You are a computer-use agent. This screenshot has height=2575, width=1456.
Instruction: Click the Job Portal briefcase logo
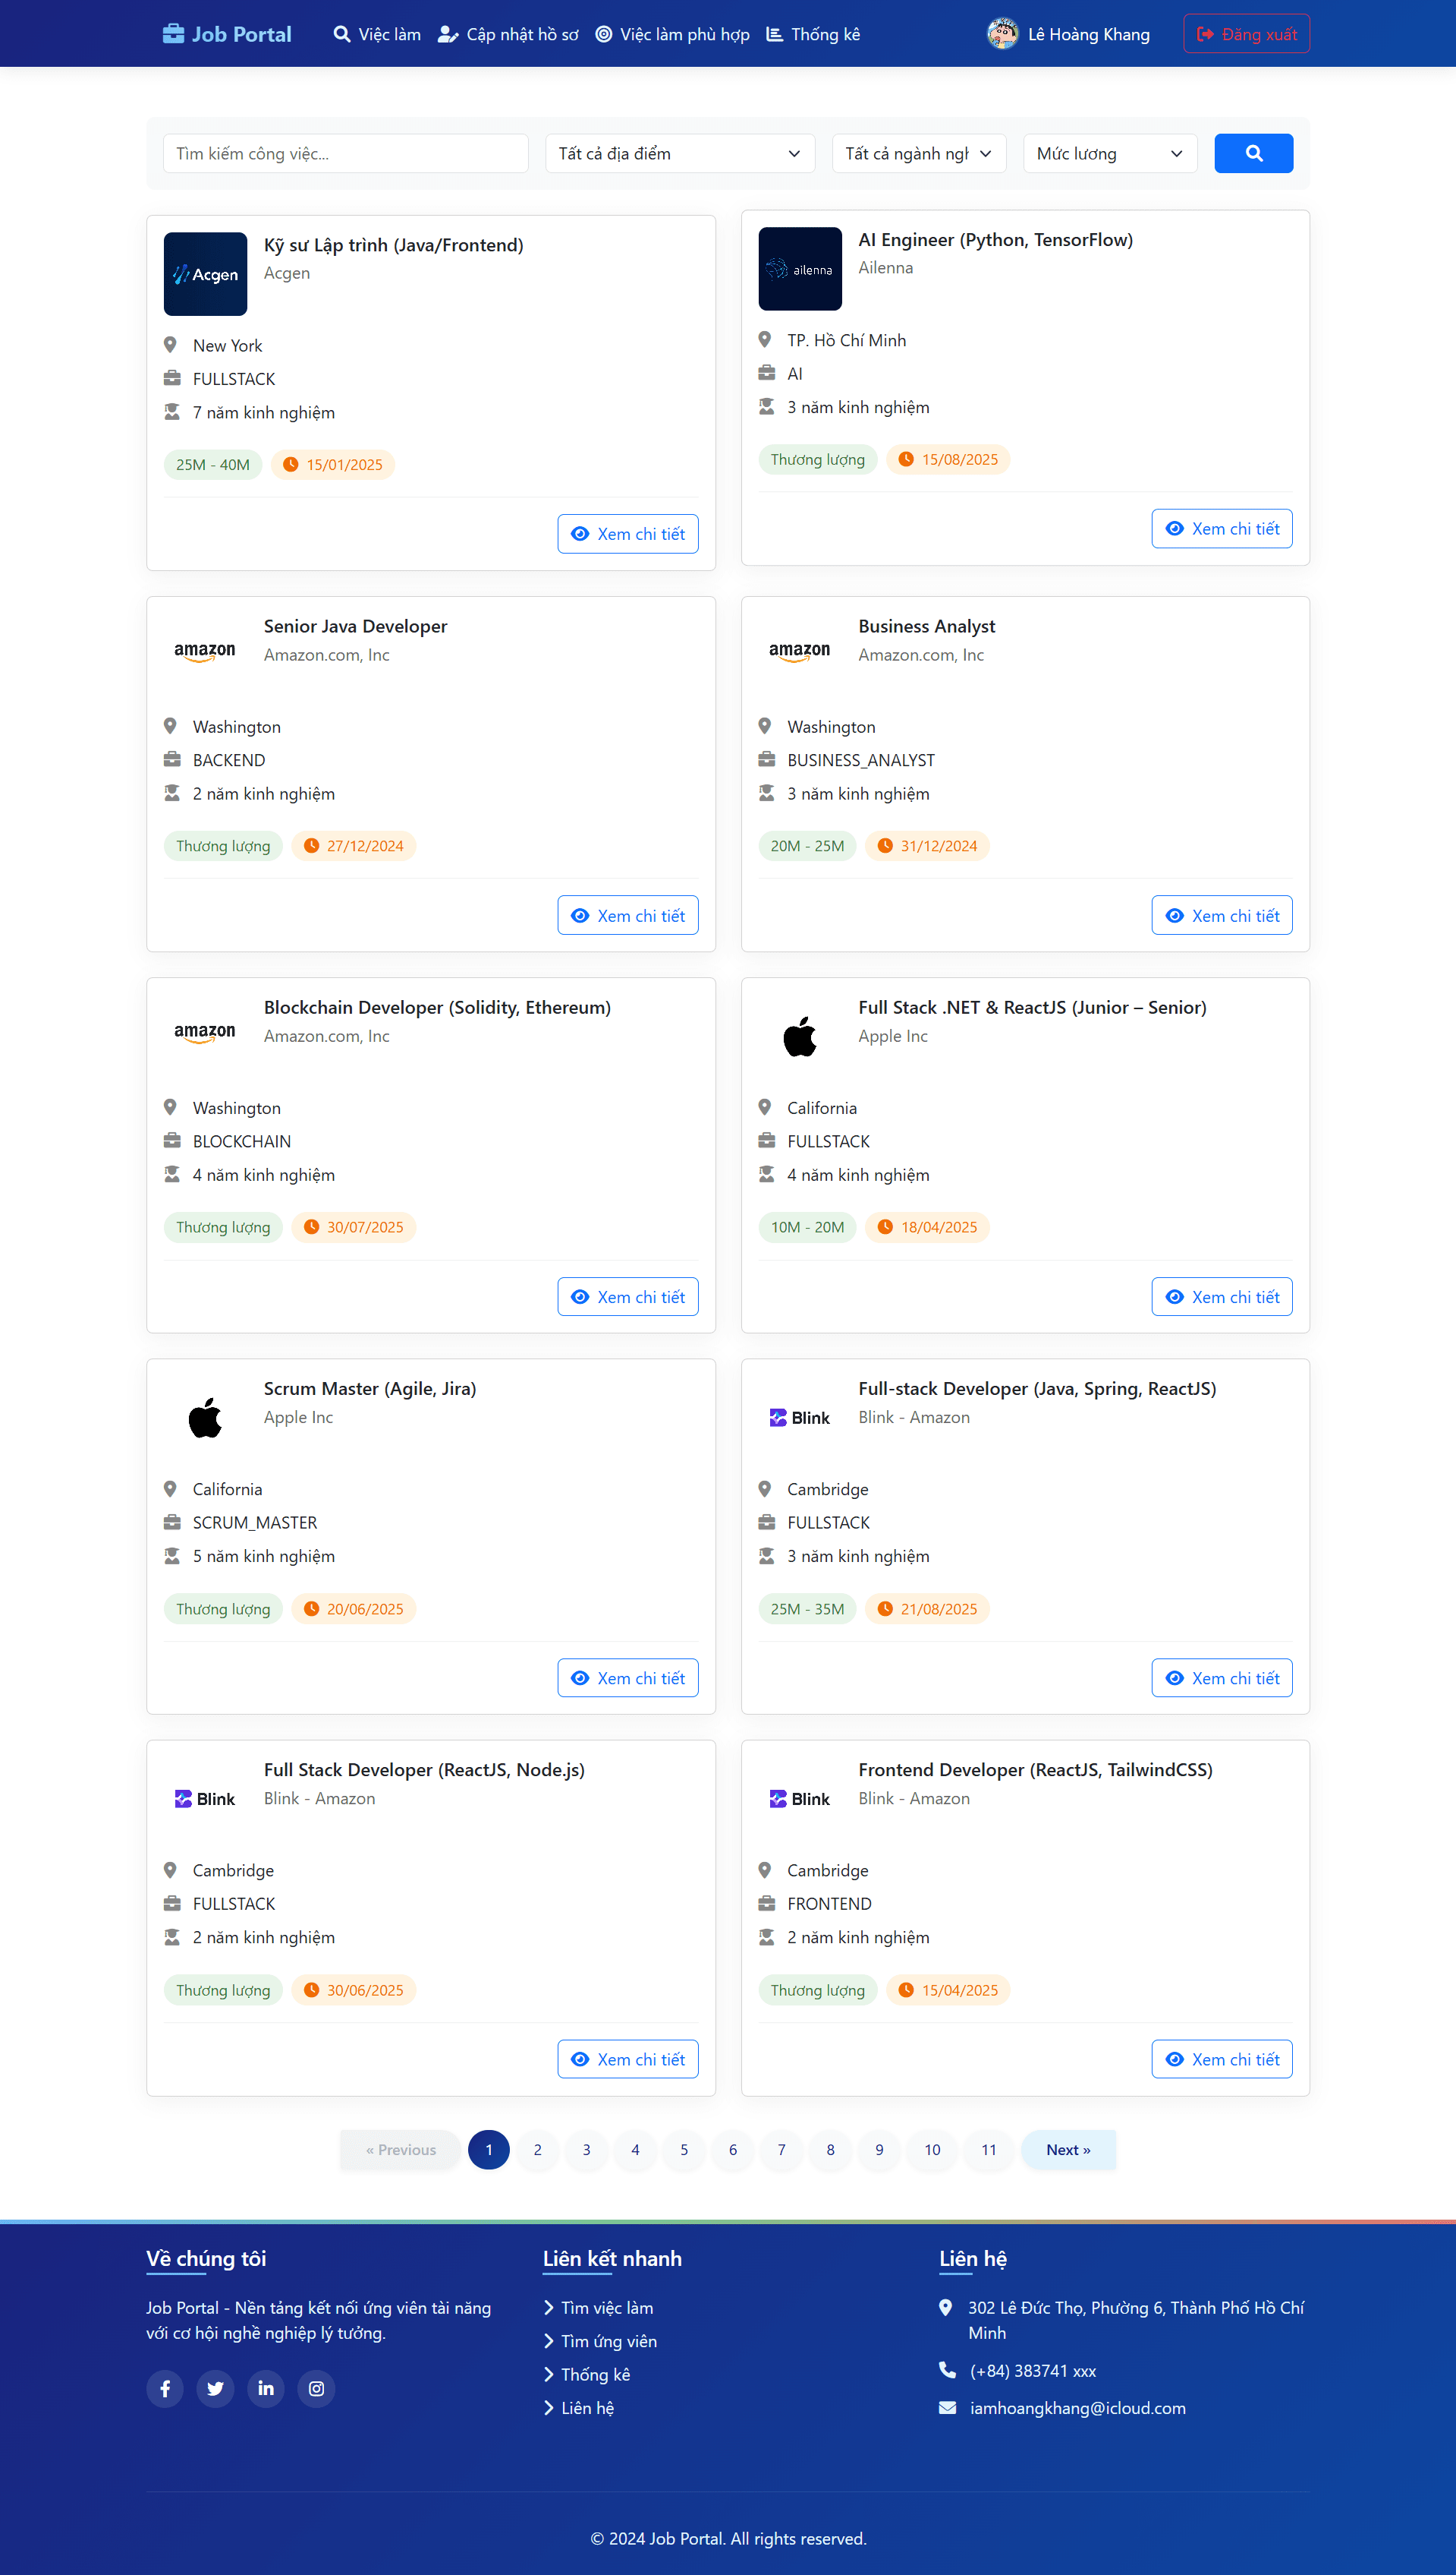[x=227, y=34]
